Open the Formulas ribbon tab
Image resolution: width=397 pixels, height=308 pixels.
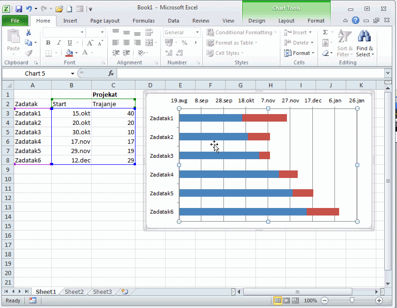tap(143, 21)
